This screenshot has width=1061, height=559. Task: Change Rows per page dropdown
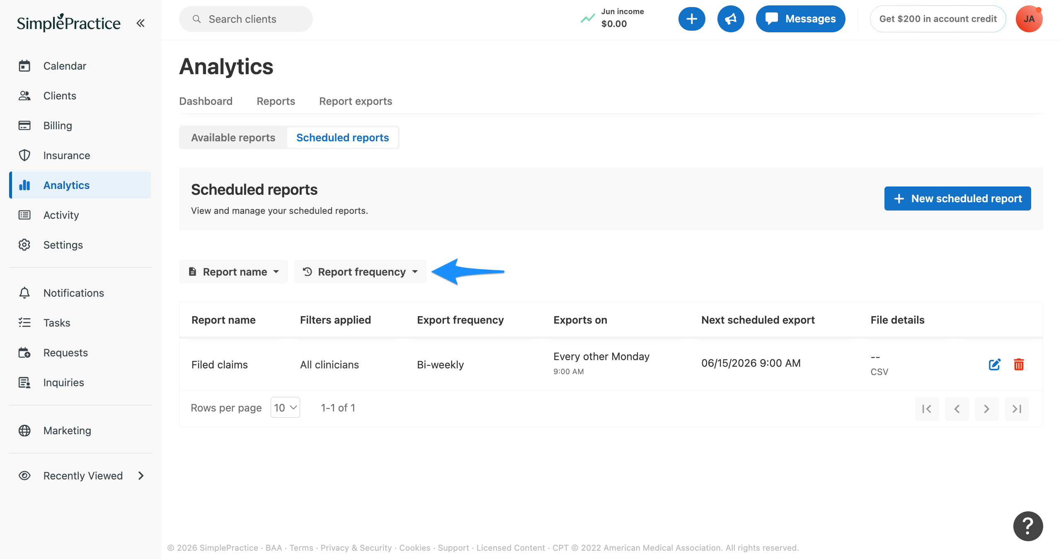pyautogui.click(x=285, y=408)
